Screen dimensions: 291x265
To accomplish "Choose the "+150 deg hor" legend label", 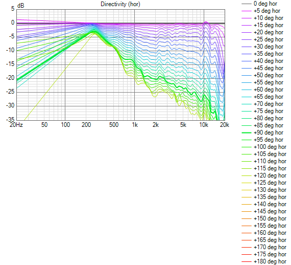I will pos(270,218).
